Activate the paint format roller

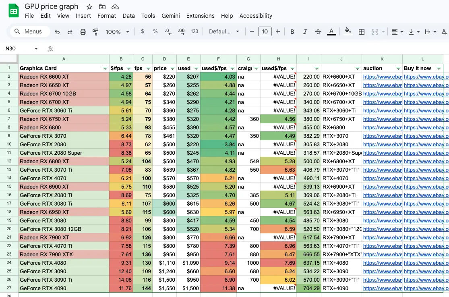tap(95, 32)
